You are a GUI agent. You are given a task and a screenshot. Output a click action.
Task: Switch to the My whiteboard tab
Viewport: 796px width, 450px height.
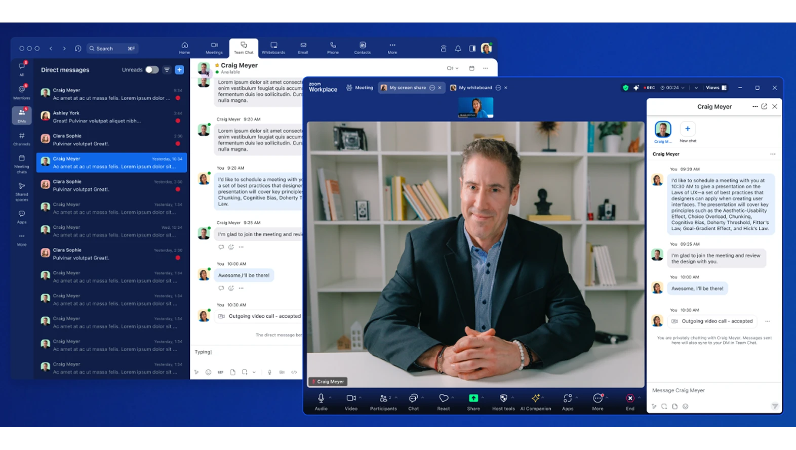474,88
